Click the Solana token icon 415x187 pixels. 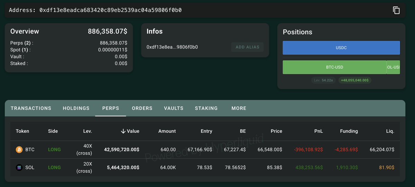pos(19,168)
